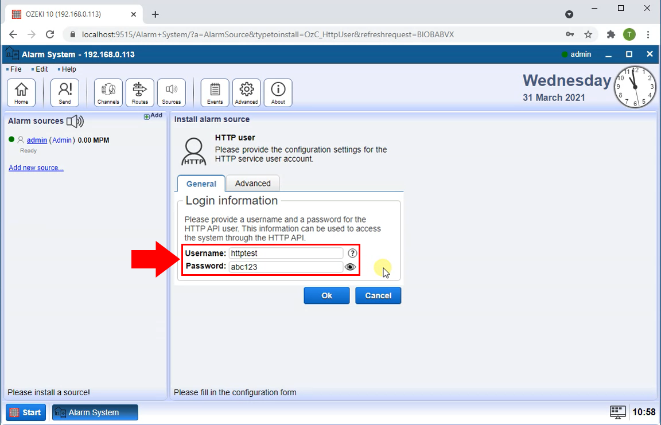The image size is (661, 425).
Task: Toggle password visibility eye icon
Action: pos(351,267)
